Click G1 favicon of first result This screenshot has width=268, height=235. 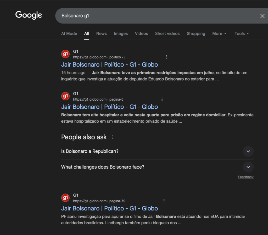coord(65,54)
